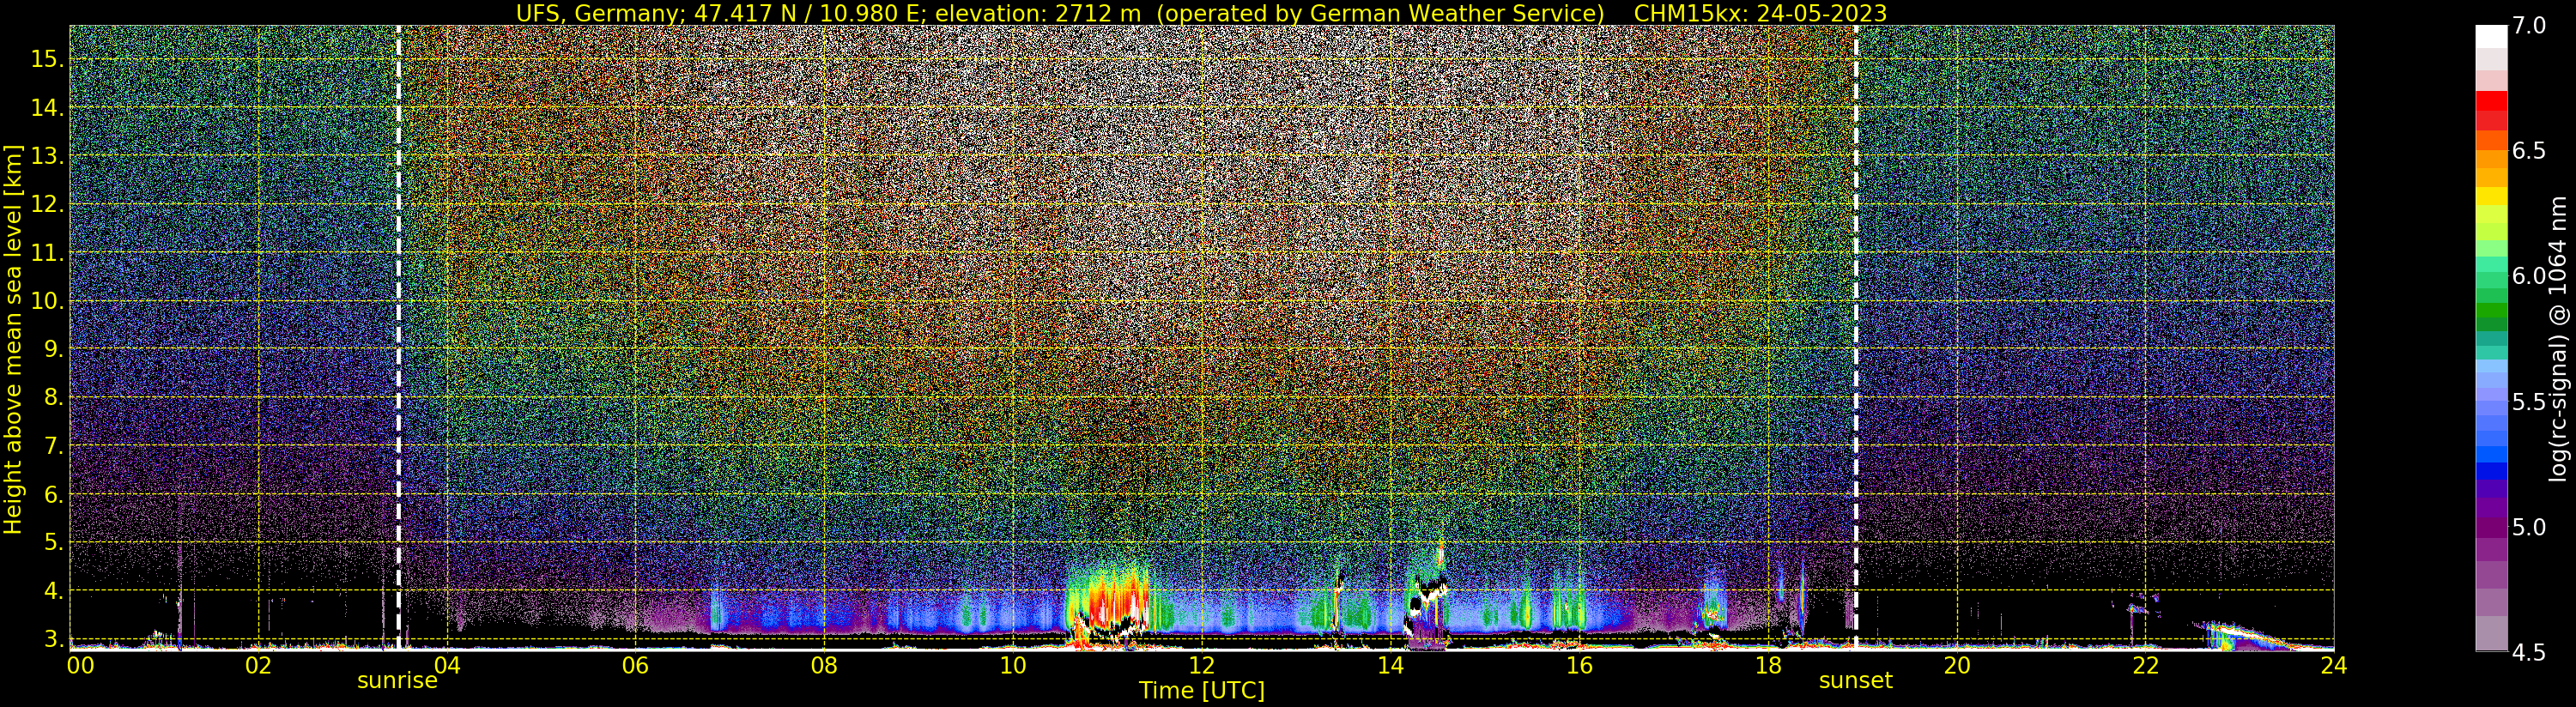Screen dimensions: 2576x707
Task: Click the '3.' height tick label
Action: pos(54,638)
